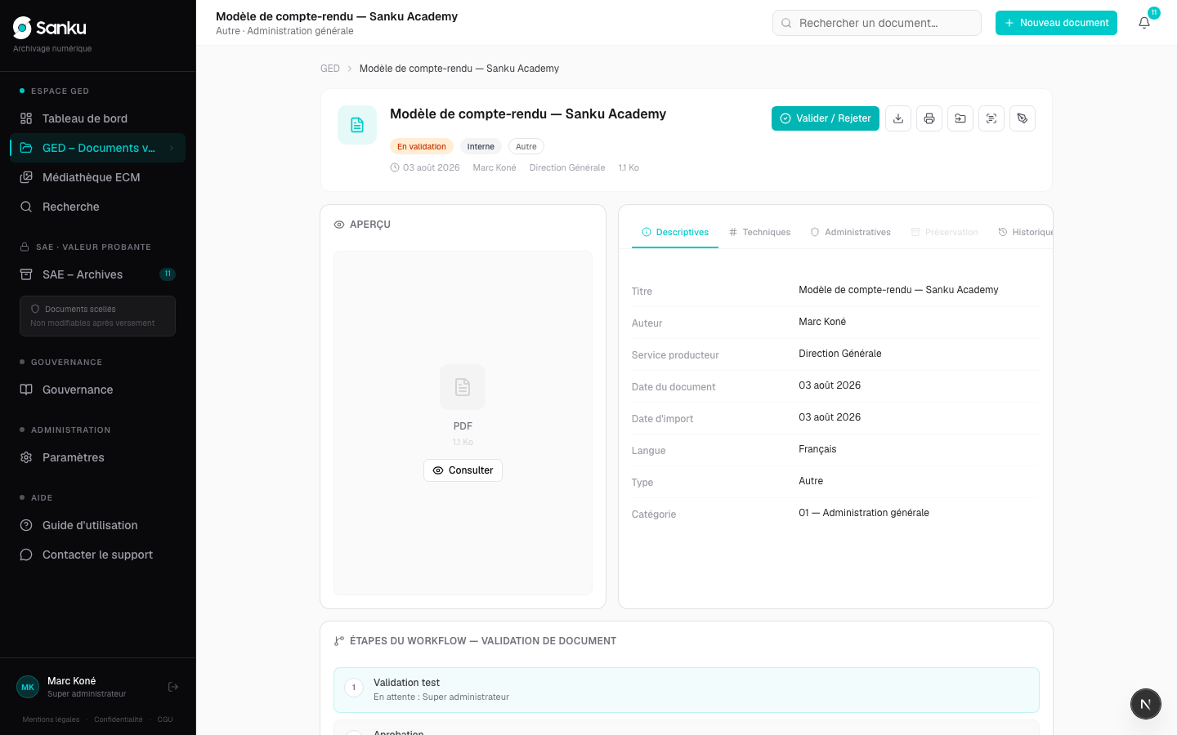Click the Valider / Rejeter button
Screen dimensions: 1177x735
coord(826,118)
